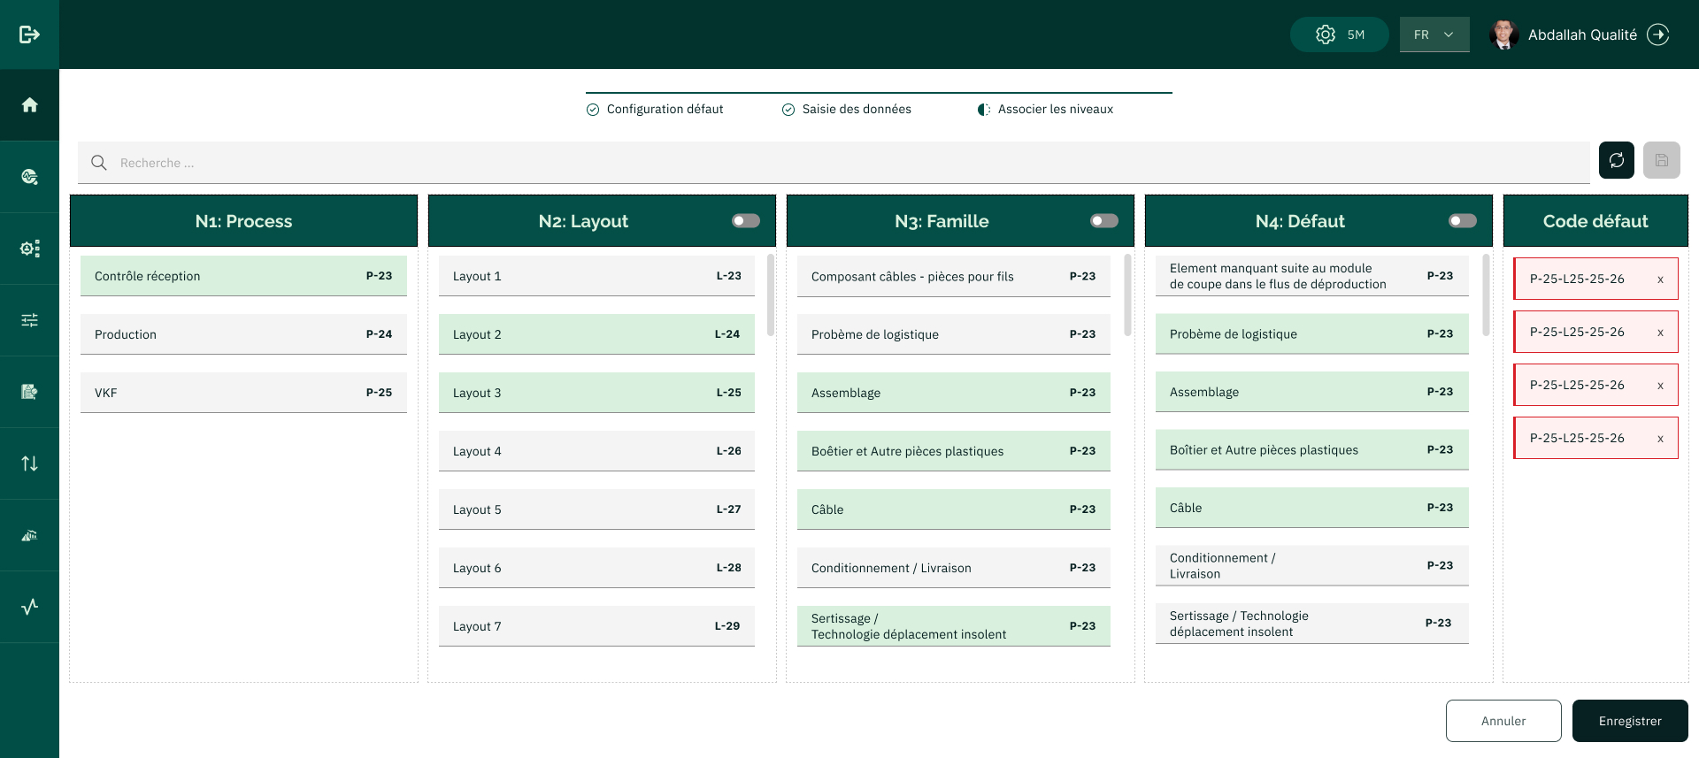
Task: Open the sliders settings sidebar icon
Action: coord(29,320)
